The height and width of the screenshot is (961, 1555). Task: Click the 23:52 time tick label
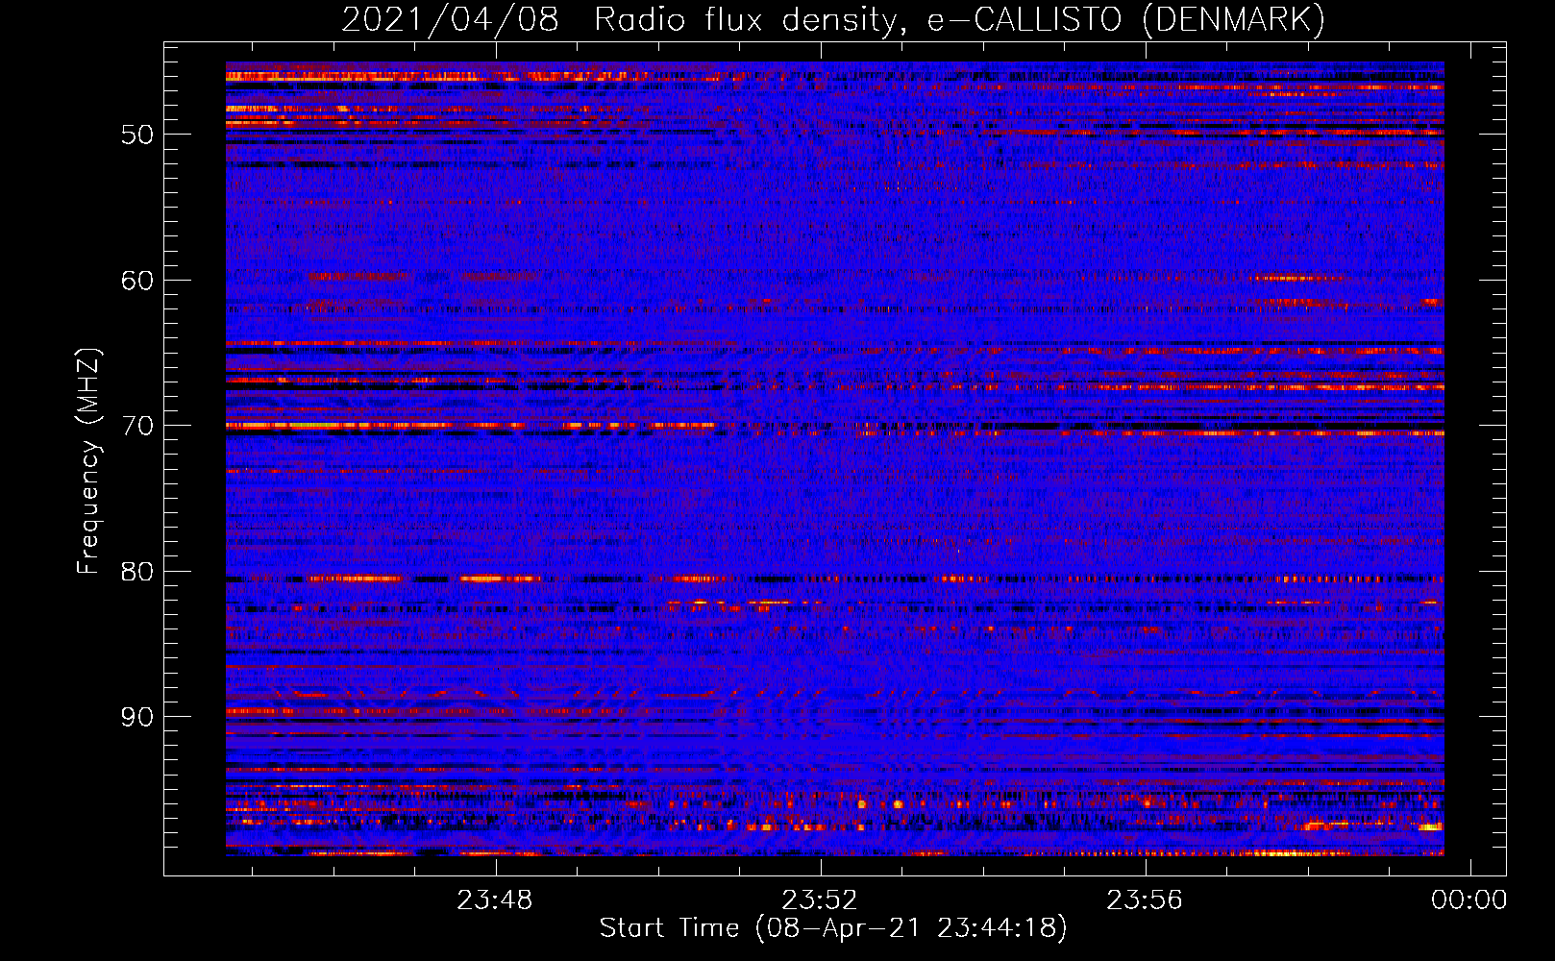click(820, 900)
